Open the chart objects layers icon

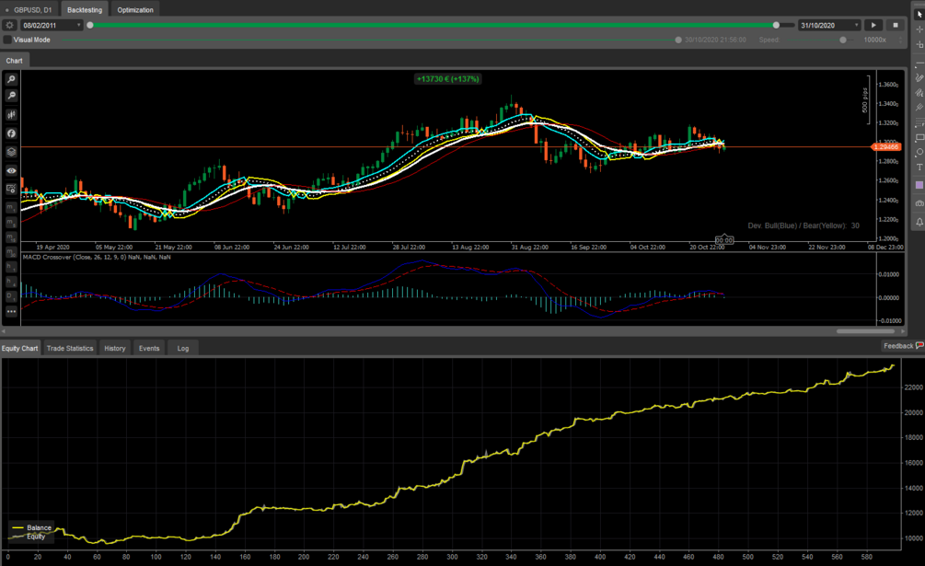pos(11,152)
